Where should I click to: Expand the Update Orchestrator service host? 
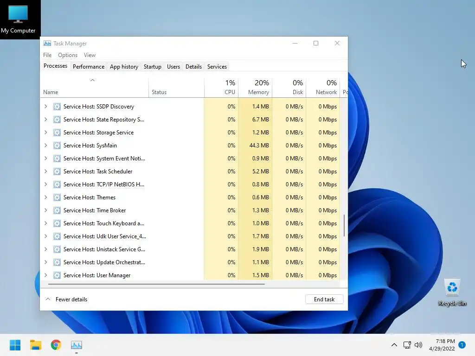pos(46,262)
